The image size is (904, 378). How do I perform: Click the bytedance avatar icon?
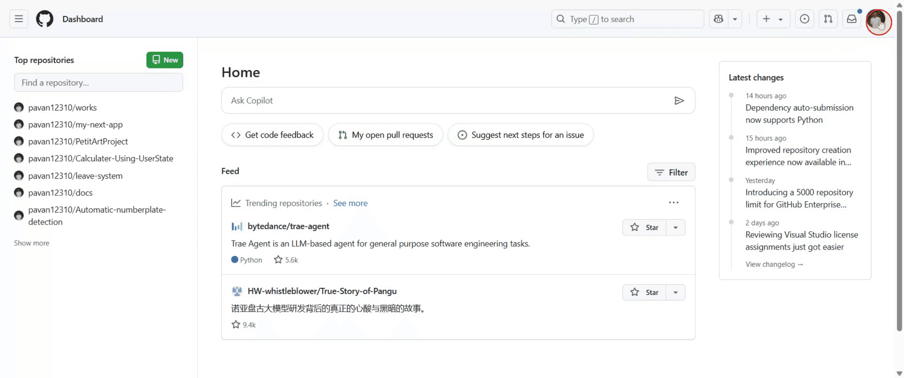pos(237,227)
